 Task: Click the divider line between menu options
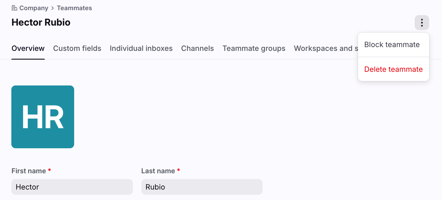coord(393,57)
